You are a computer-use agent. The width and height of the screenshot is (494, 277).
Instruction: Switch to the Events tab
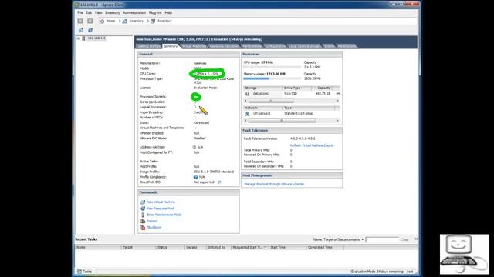click(330, 46)
